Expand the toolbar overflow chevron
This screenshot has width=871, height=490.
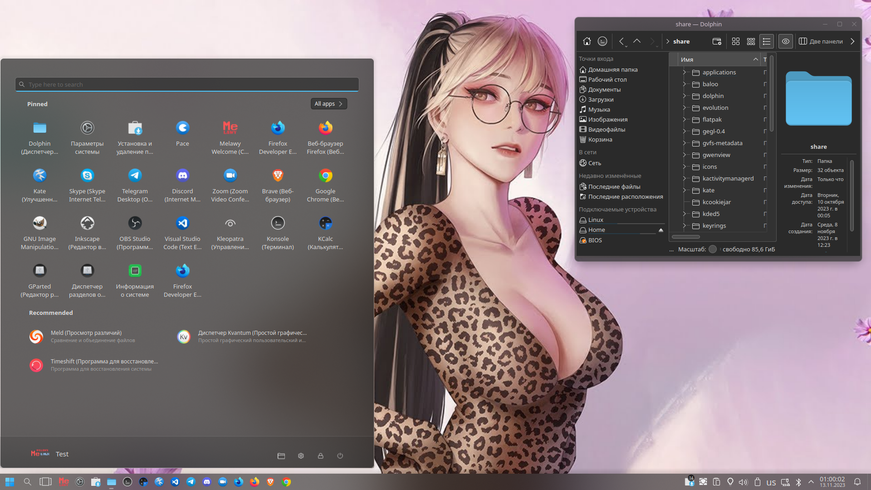tap(852, 41)
